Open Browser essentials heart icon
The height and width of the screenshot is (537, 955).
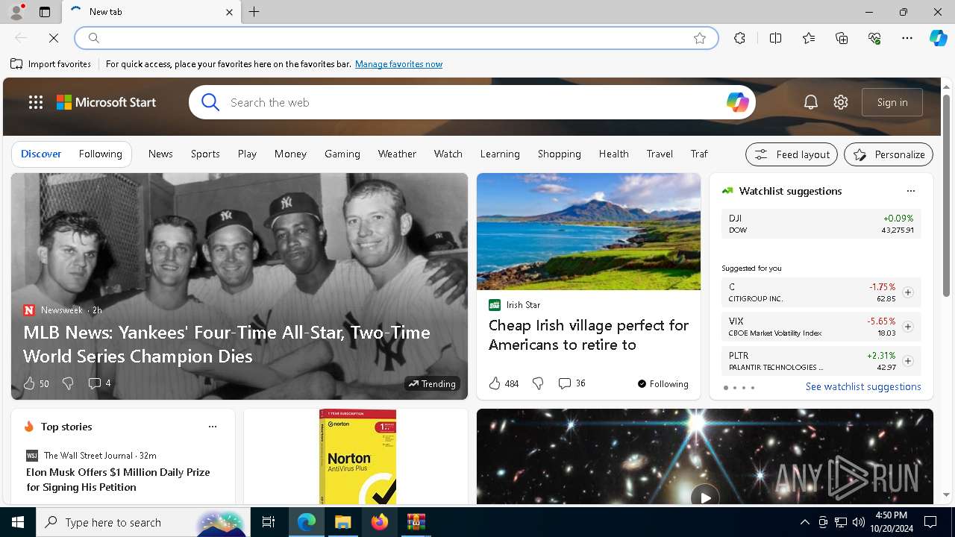[x=874, y=38]
